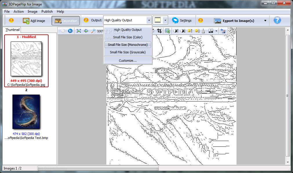
Task: Click the vertical scrollbar thumb
Action: 288,95
